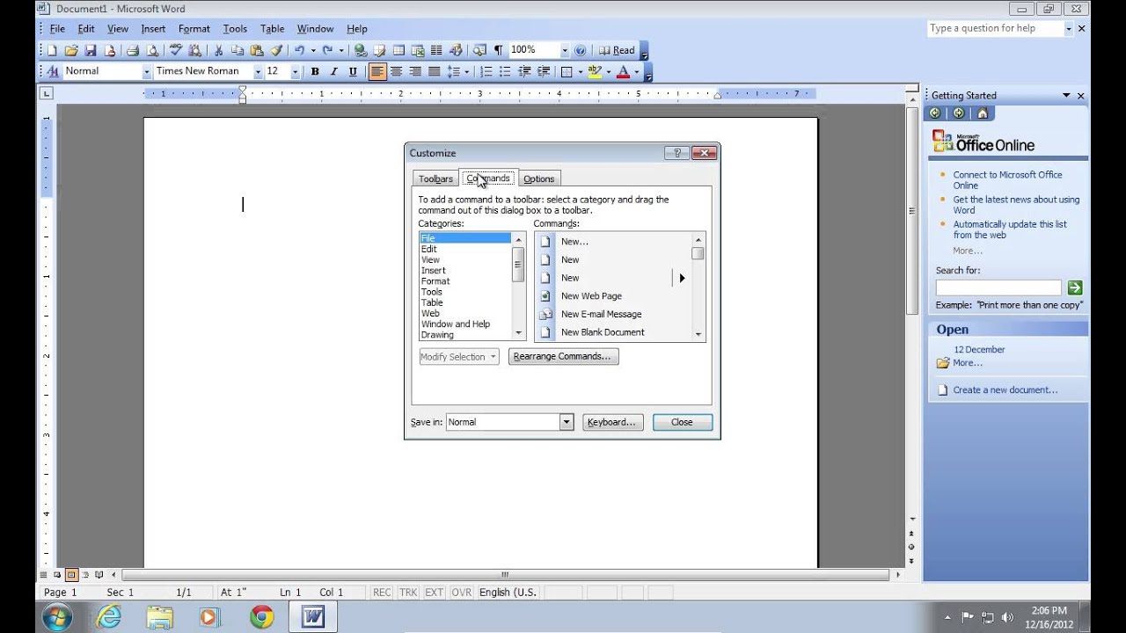The image size is (1126, 633).
Task: Open the Times New Roman font dropdown
Action: (x=258, y=72)
